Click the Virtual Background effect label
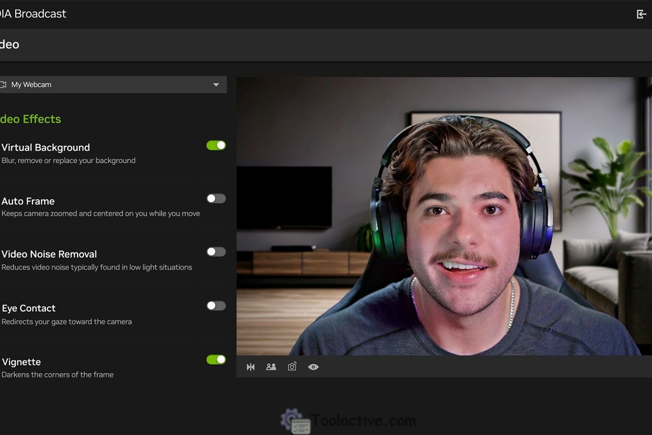This screenshot has width=652, height=435. (x=45, y=147)
